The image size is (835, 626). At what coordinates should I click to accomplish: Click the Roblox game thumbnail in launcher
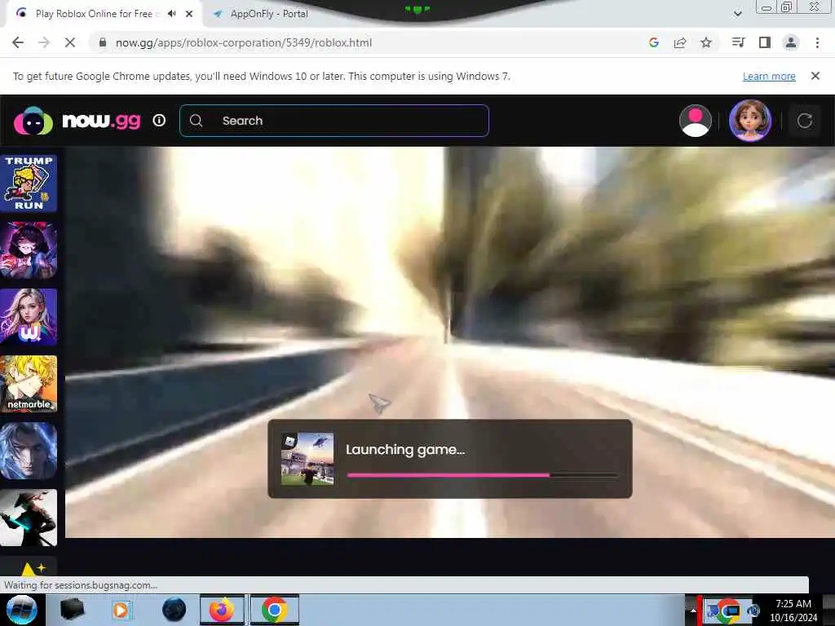307,459
